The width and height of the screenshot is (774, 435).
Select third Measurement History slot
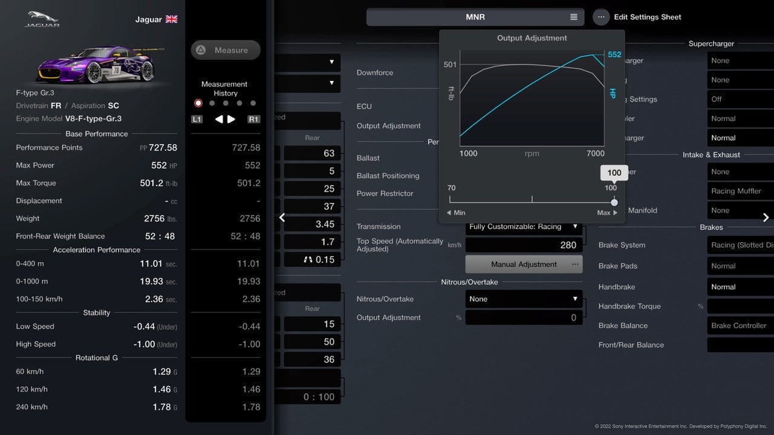coord(226,103)
